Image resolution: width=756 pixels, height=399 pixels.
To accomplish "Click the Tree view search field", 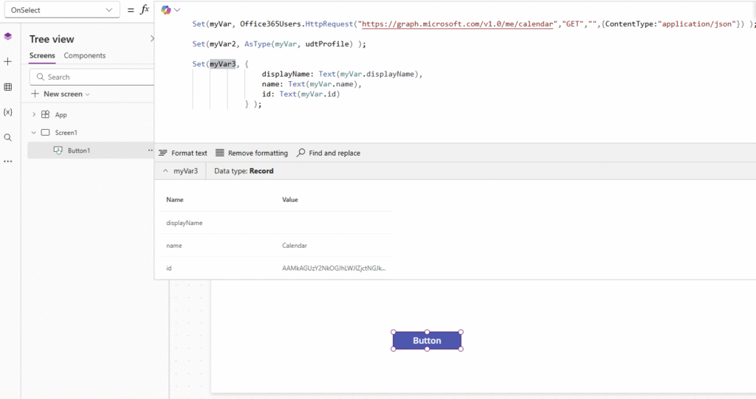I will (x=92, y=77).
